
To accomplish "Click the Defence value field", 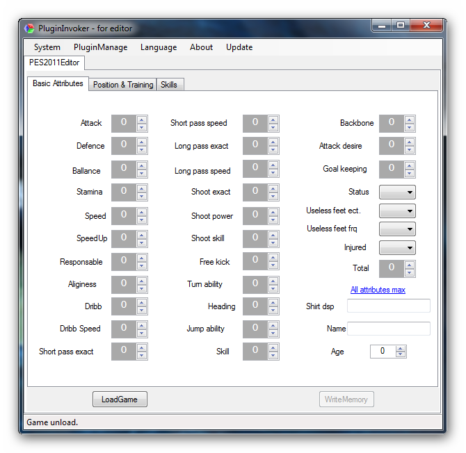I will click(x=124, y=146).
